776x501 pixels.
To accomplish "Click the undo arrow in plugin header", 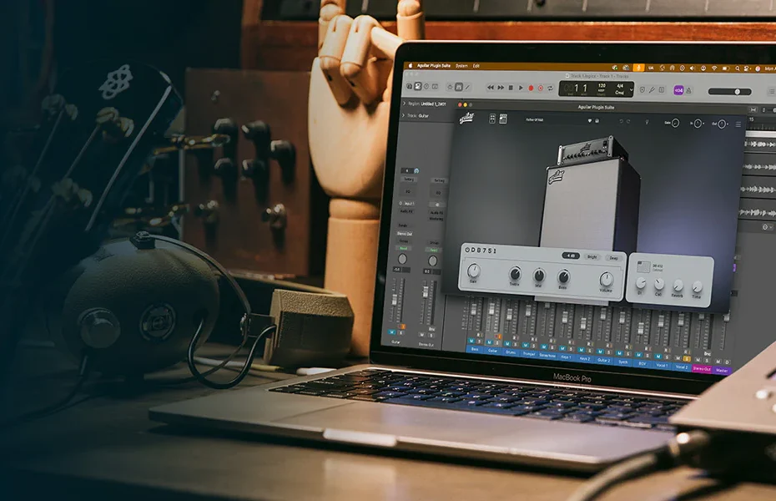I will pyautogui.click(x=620, y=122).
